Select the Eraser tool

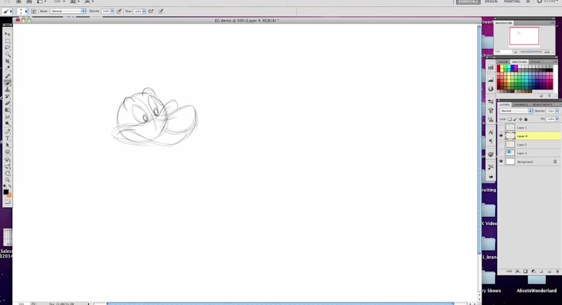coord(8,103)
